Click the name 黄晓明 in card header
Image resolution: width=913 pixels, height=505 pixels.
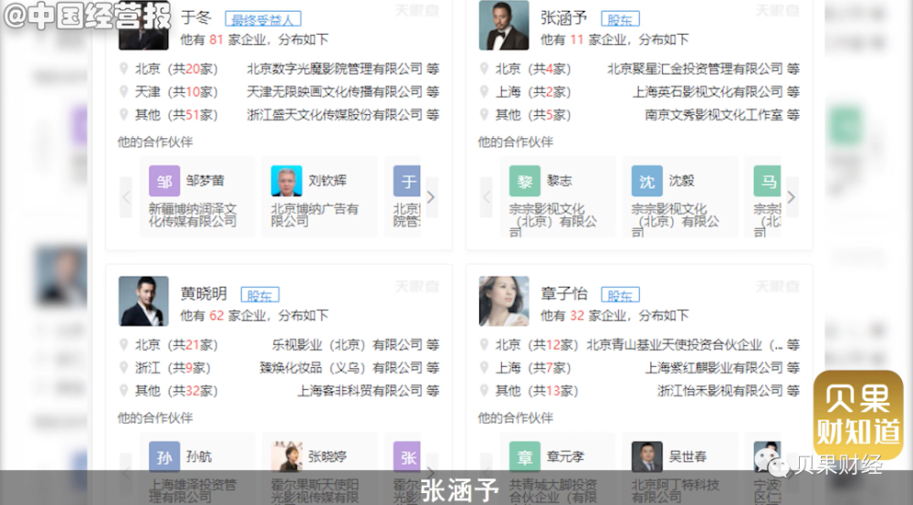(204, 293)
